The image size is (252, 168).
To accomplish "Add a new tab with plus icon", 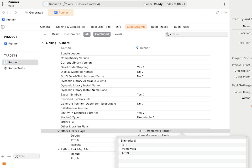I will (x=224, y=4).
